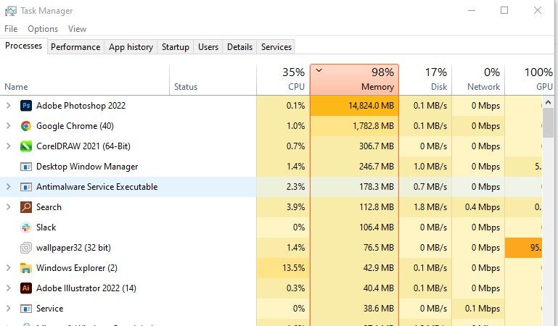Sort by the Status column header

[x=213, y=80]
